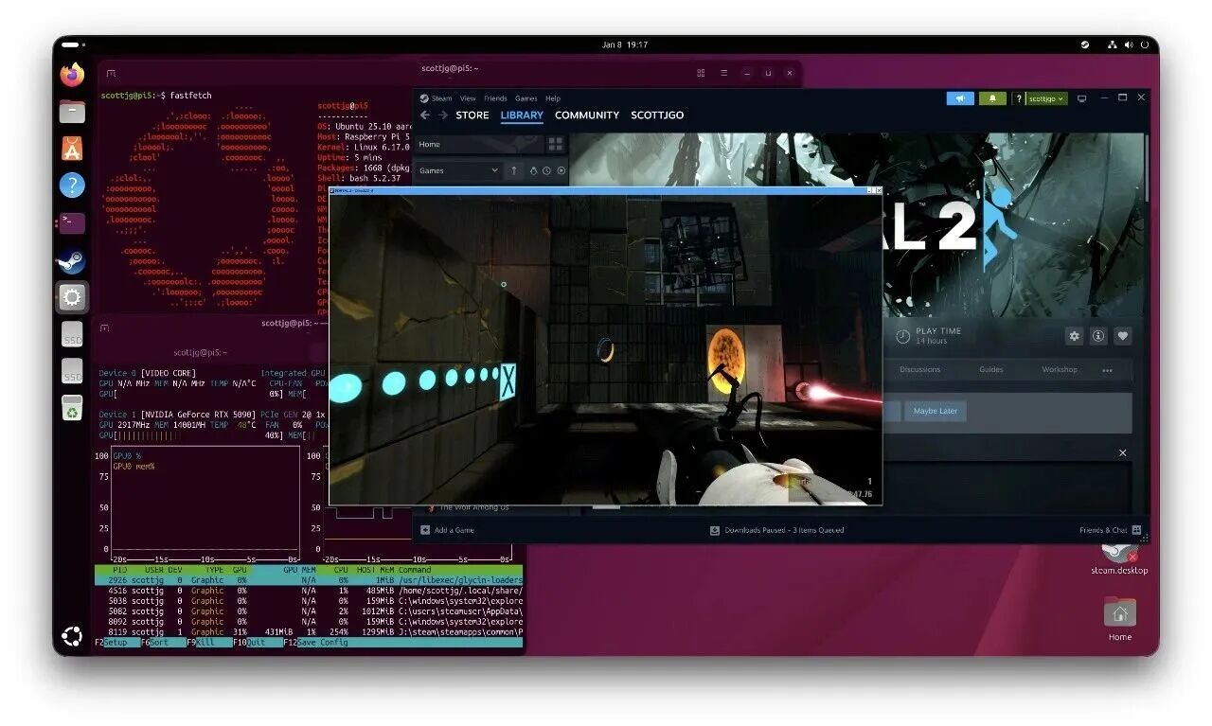Open the SCOTTJGO profile tab
Screen dimensions: 1212x726
[657, 115]
